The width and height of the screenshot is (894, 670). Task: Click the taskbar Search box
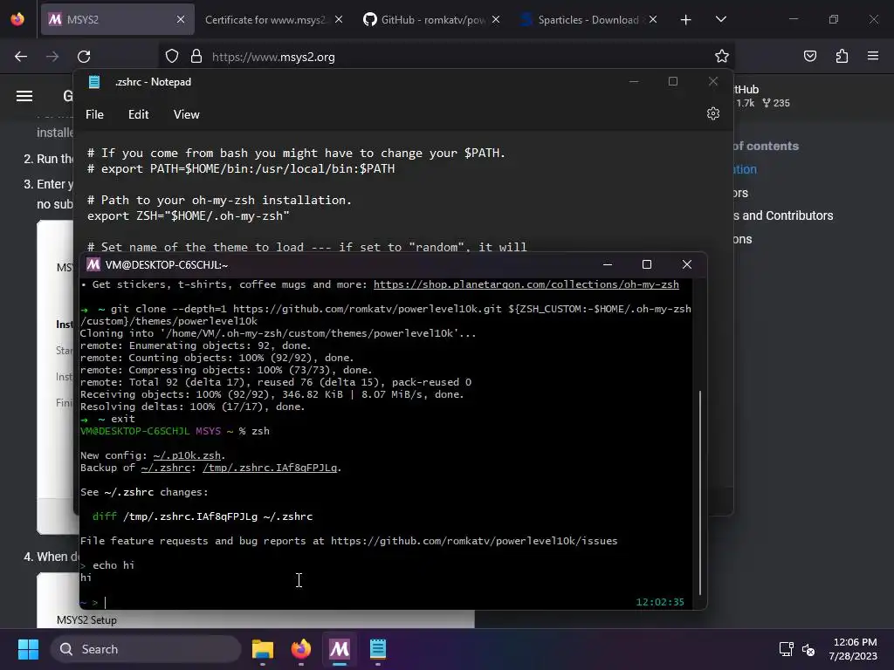[x=146, y=649]
